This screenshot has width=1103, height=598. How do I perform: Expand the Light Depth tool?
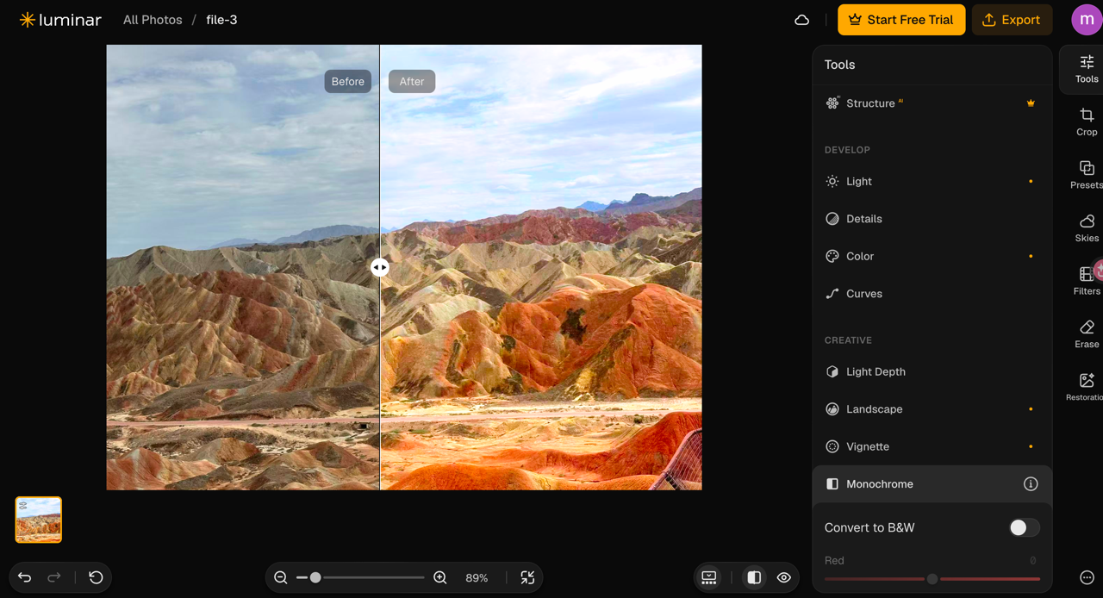pos(932,372)
